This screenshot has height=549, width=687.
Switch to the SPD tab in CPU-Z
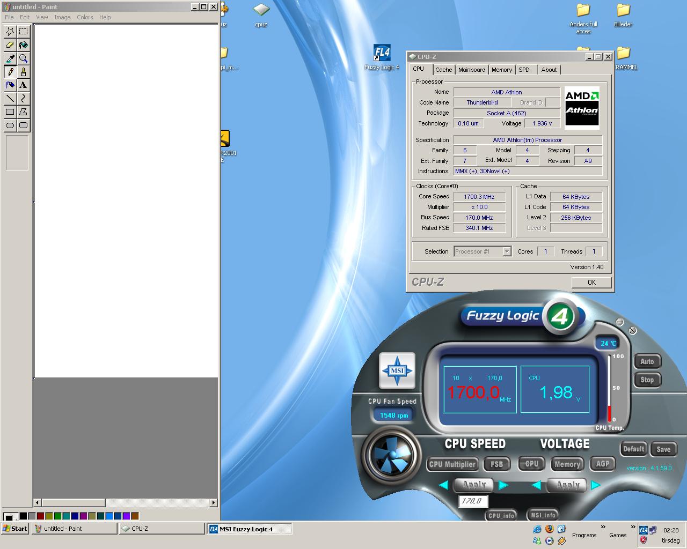pos(524,70)
